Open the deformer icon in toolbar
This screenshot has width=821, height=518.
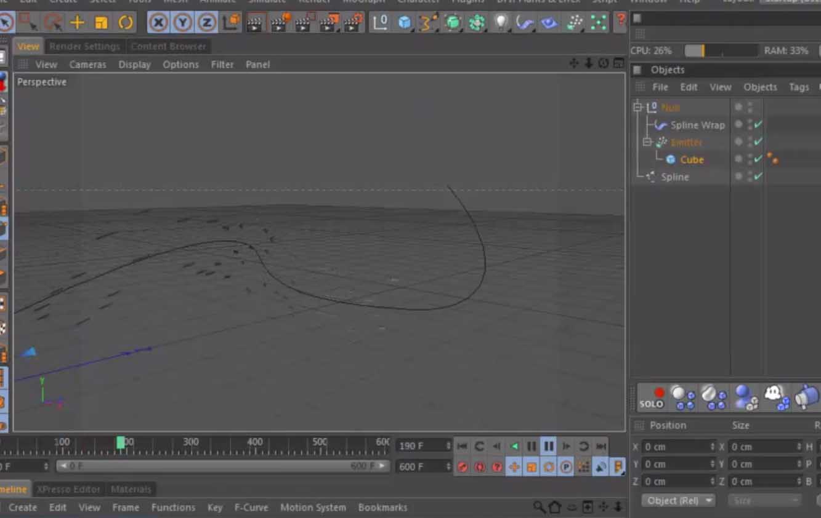[x=525, y=23]
